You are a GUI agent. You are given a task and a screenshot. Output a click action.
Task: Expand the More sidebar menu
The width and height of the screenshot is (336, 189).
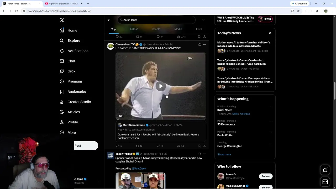click(68, 132)
